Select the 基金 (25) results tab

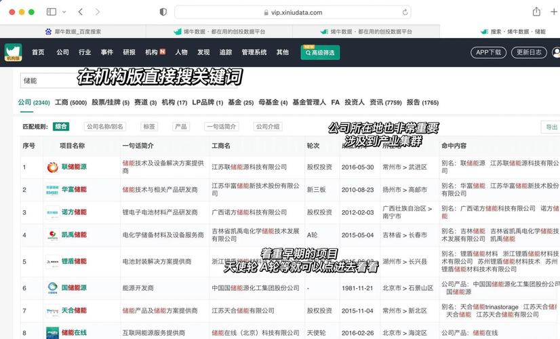tap(241, 102)
